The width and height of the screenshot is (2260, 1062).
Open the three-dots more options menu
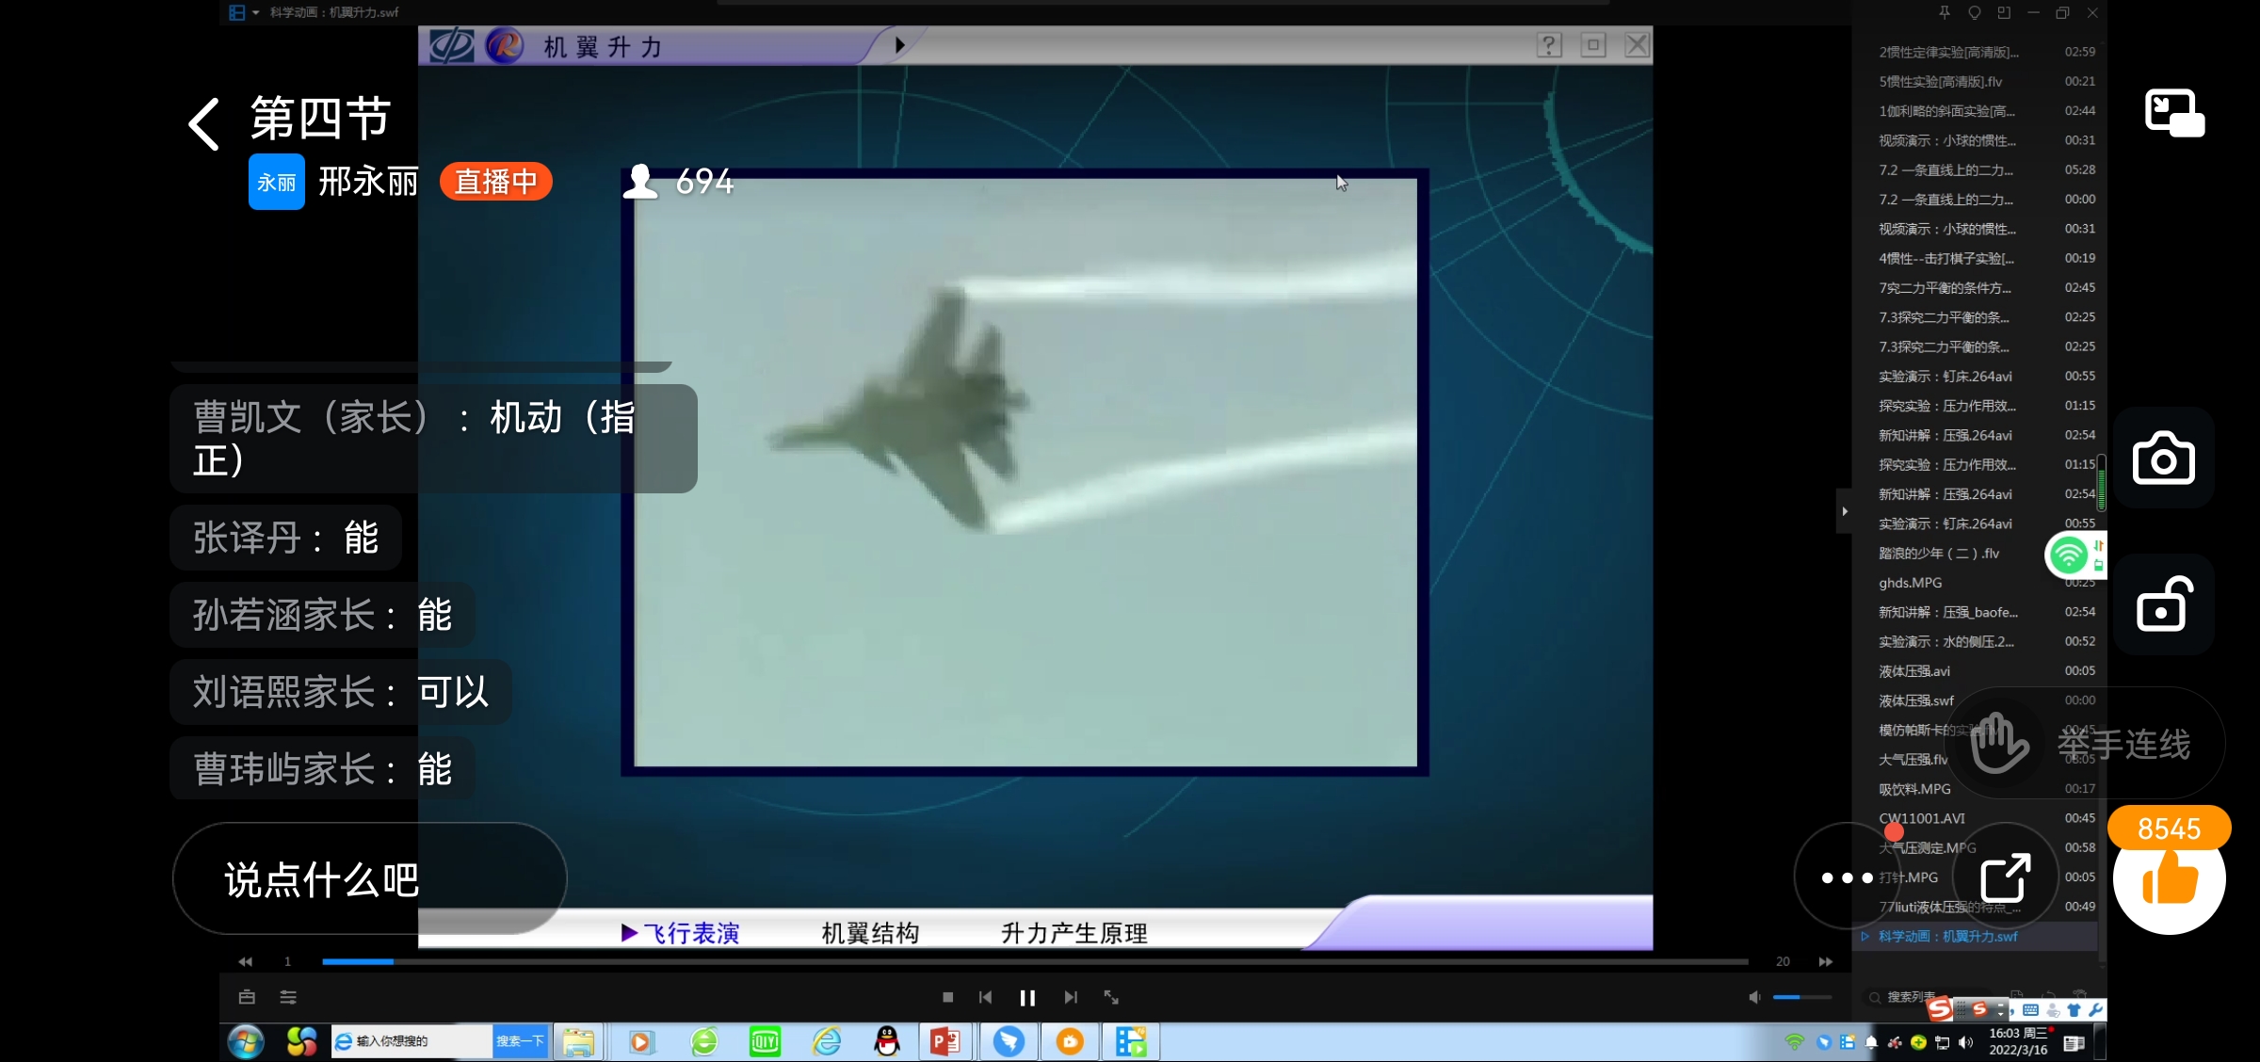point(1847,877)
